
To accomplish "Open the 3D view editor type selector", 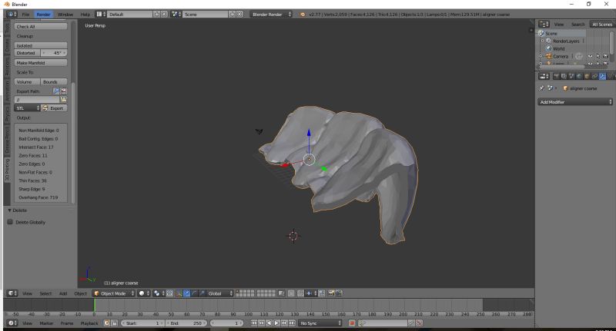I will [12, 293].
